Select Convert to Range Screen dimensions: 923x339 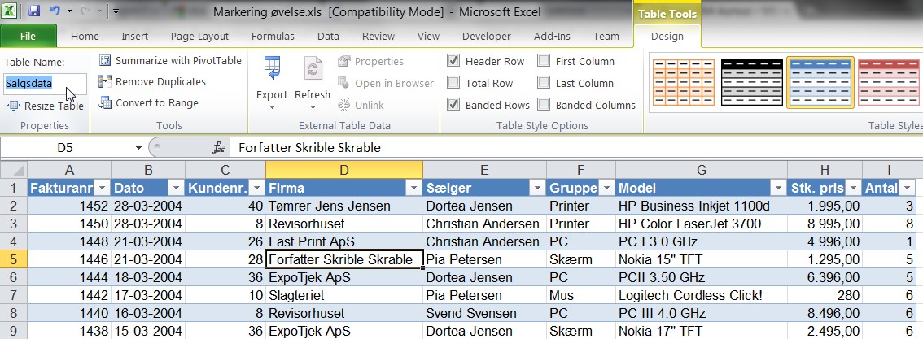coord(148,103)
